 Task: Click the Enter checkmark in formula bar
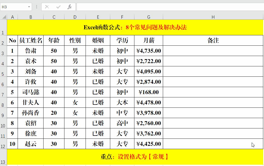pyautogui.click(x=58, y=7)
